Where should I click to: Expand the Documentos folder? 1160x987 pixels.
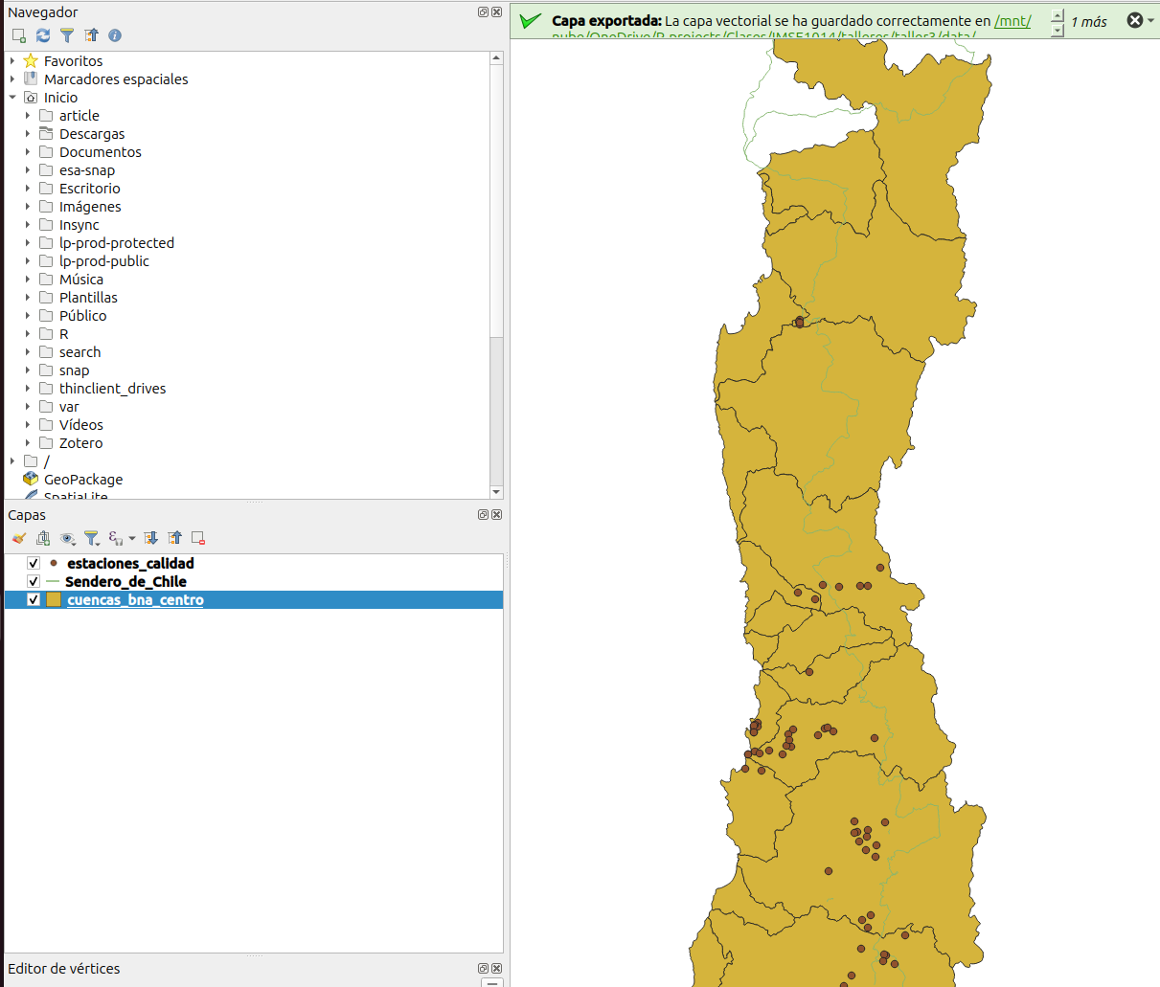tap(28, 152)
